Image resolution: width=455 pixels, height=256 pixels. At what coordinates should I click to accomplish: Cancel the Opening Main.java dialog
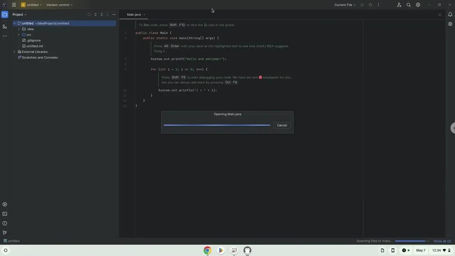(282, 125)
